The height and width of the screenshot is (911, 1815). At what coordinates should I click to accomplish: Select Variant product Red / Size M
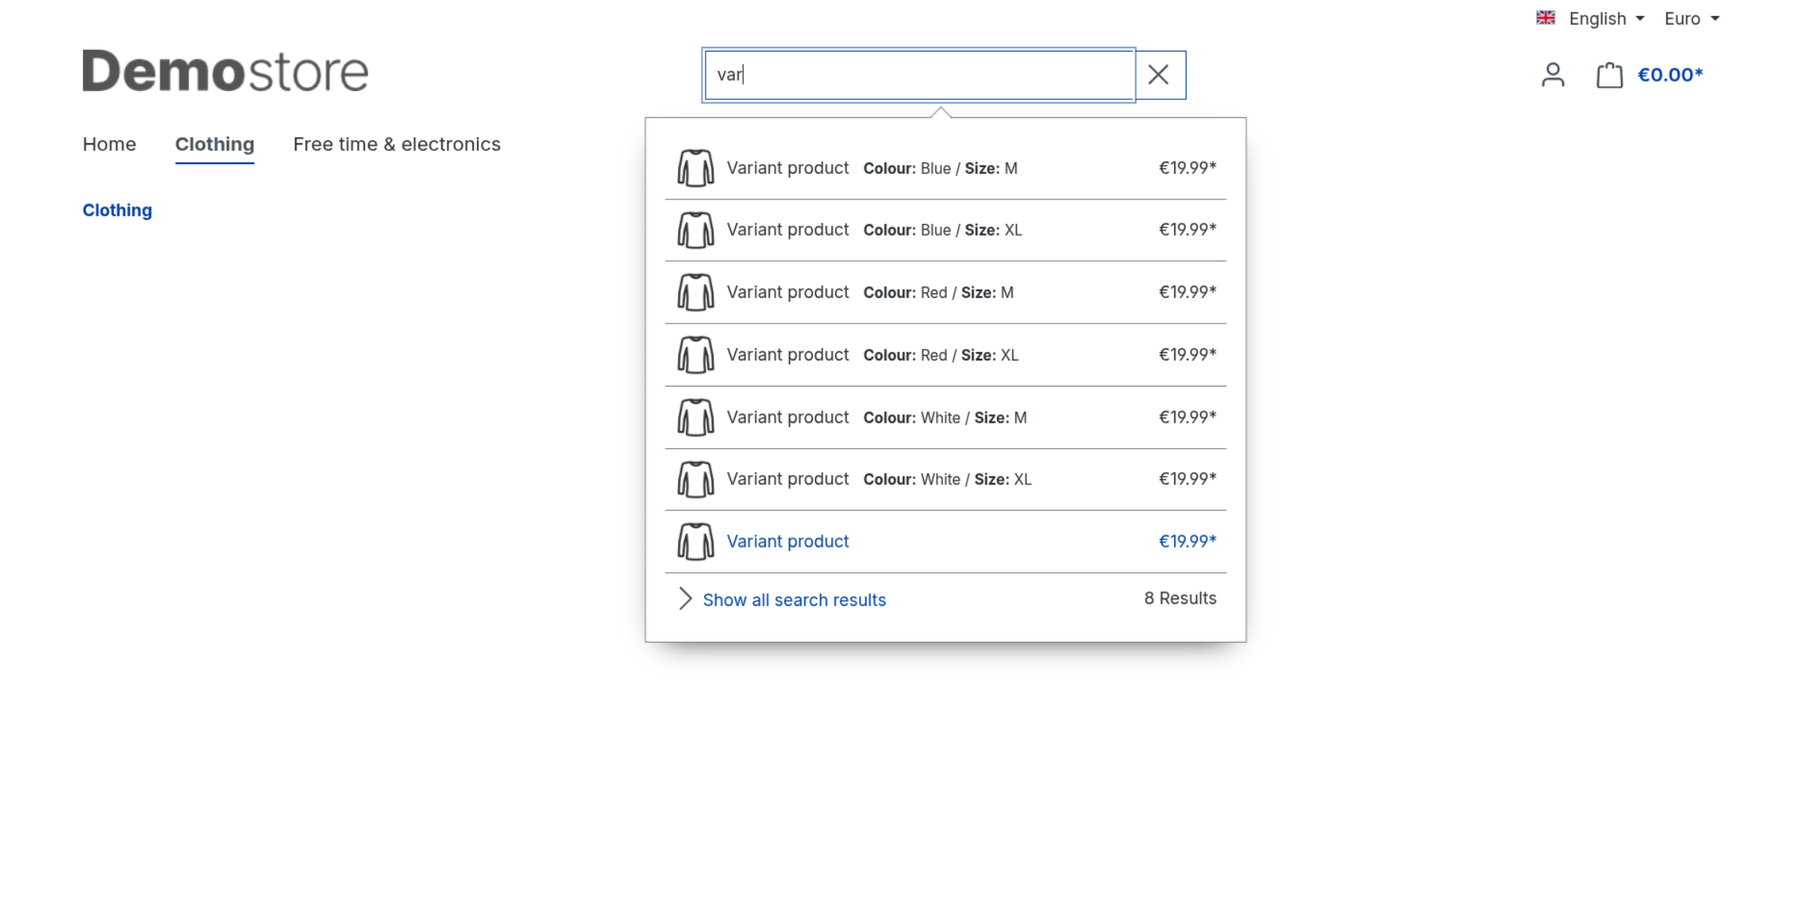tap(945, 293)
